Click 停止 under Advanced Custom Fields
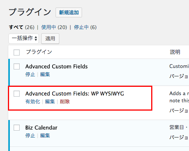189x151 pixels. pos(30,74)
